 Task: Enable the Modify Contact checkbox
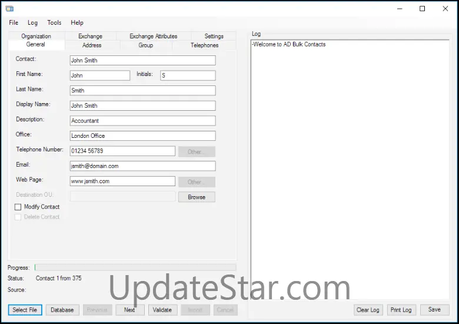(x=18, y=207)
